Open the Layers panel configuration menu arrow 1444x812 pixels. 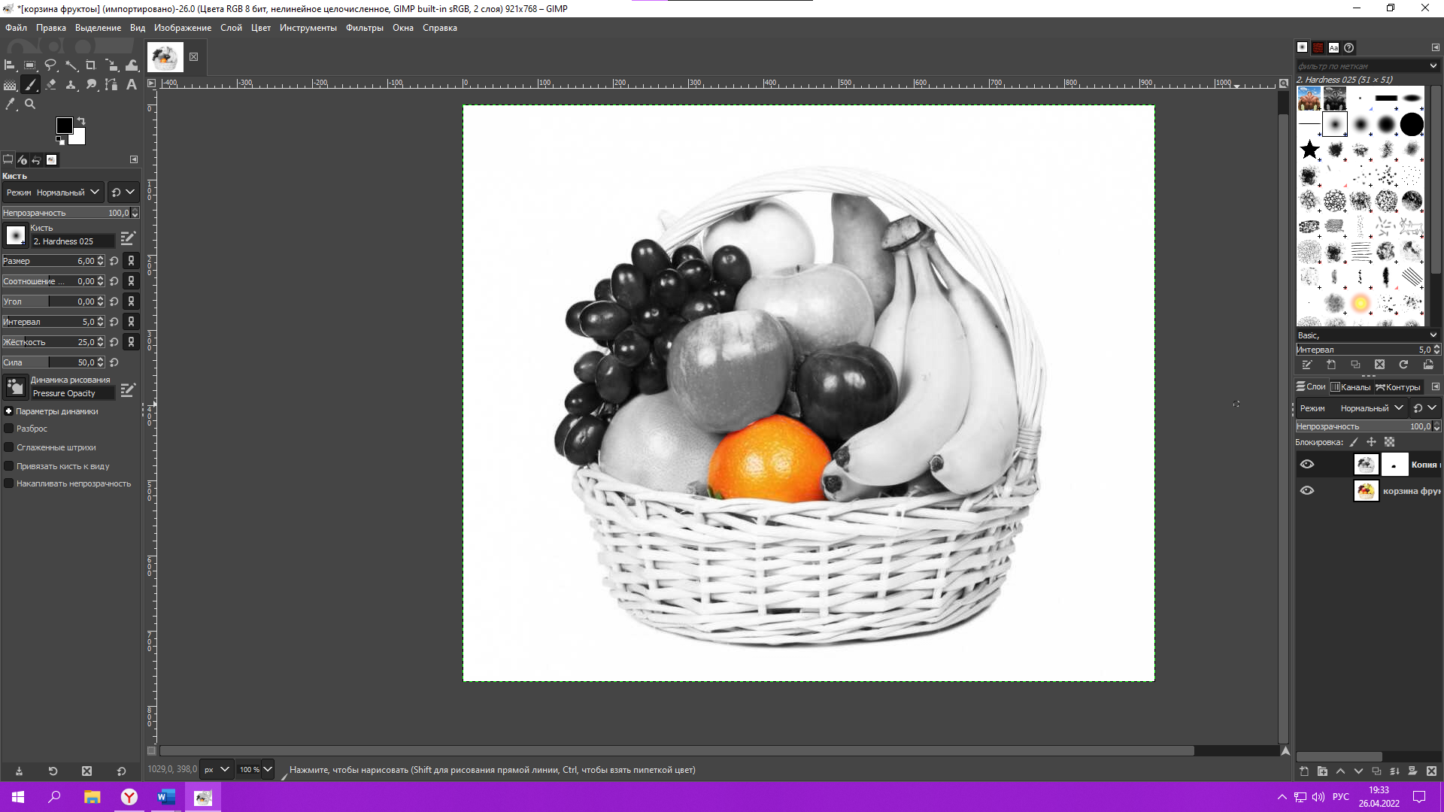[x=1435, y=386]
